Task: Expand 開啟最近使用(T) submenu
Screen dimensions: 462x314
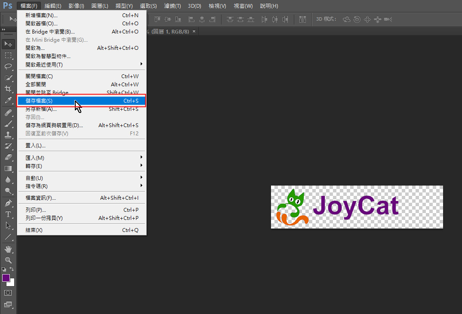Action: [82, 64]
